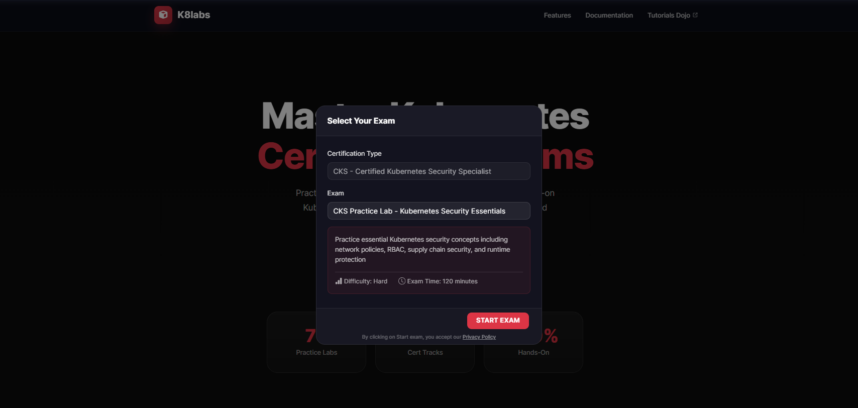Open the Exam selection dropdown
This screenshot has height=408, width=858.
[428, 211]
